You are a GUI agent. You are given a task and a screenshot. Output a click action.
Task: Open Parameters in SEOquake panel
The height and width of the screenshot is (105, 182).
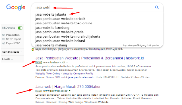point(13,35)
